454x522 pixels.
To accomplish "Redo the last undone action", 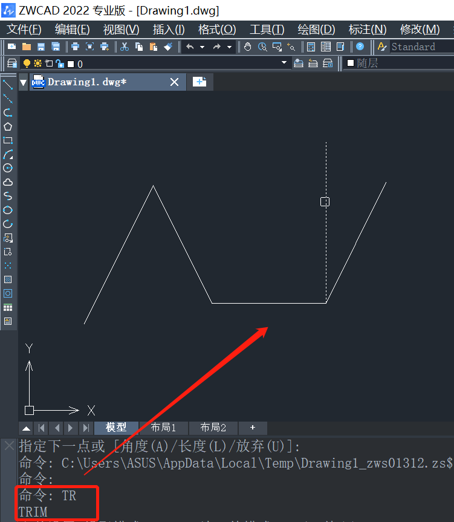I will coord(217,47).
